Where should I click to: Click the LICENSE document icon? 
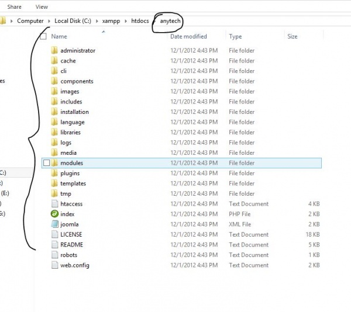pos(54,234)
